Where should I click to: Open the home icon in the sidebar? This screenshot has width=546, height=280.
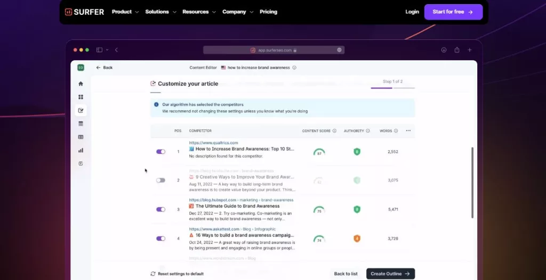tap(81, 84)
